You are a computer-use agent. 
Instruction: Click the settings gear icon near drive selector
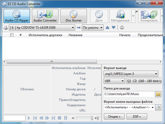[x=122, y=28]
